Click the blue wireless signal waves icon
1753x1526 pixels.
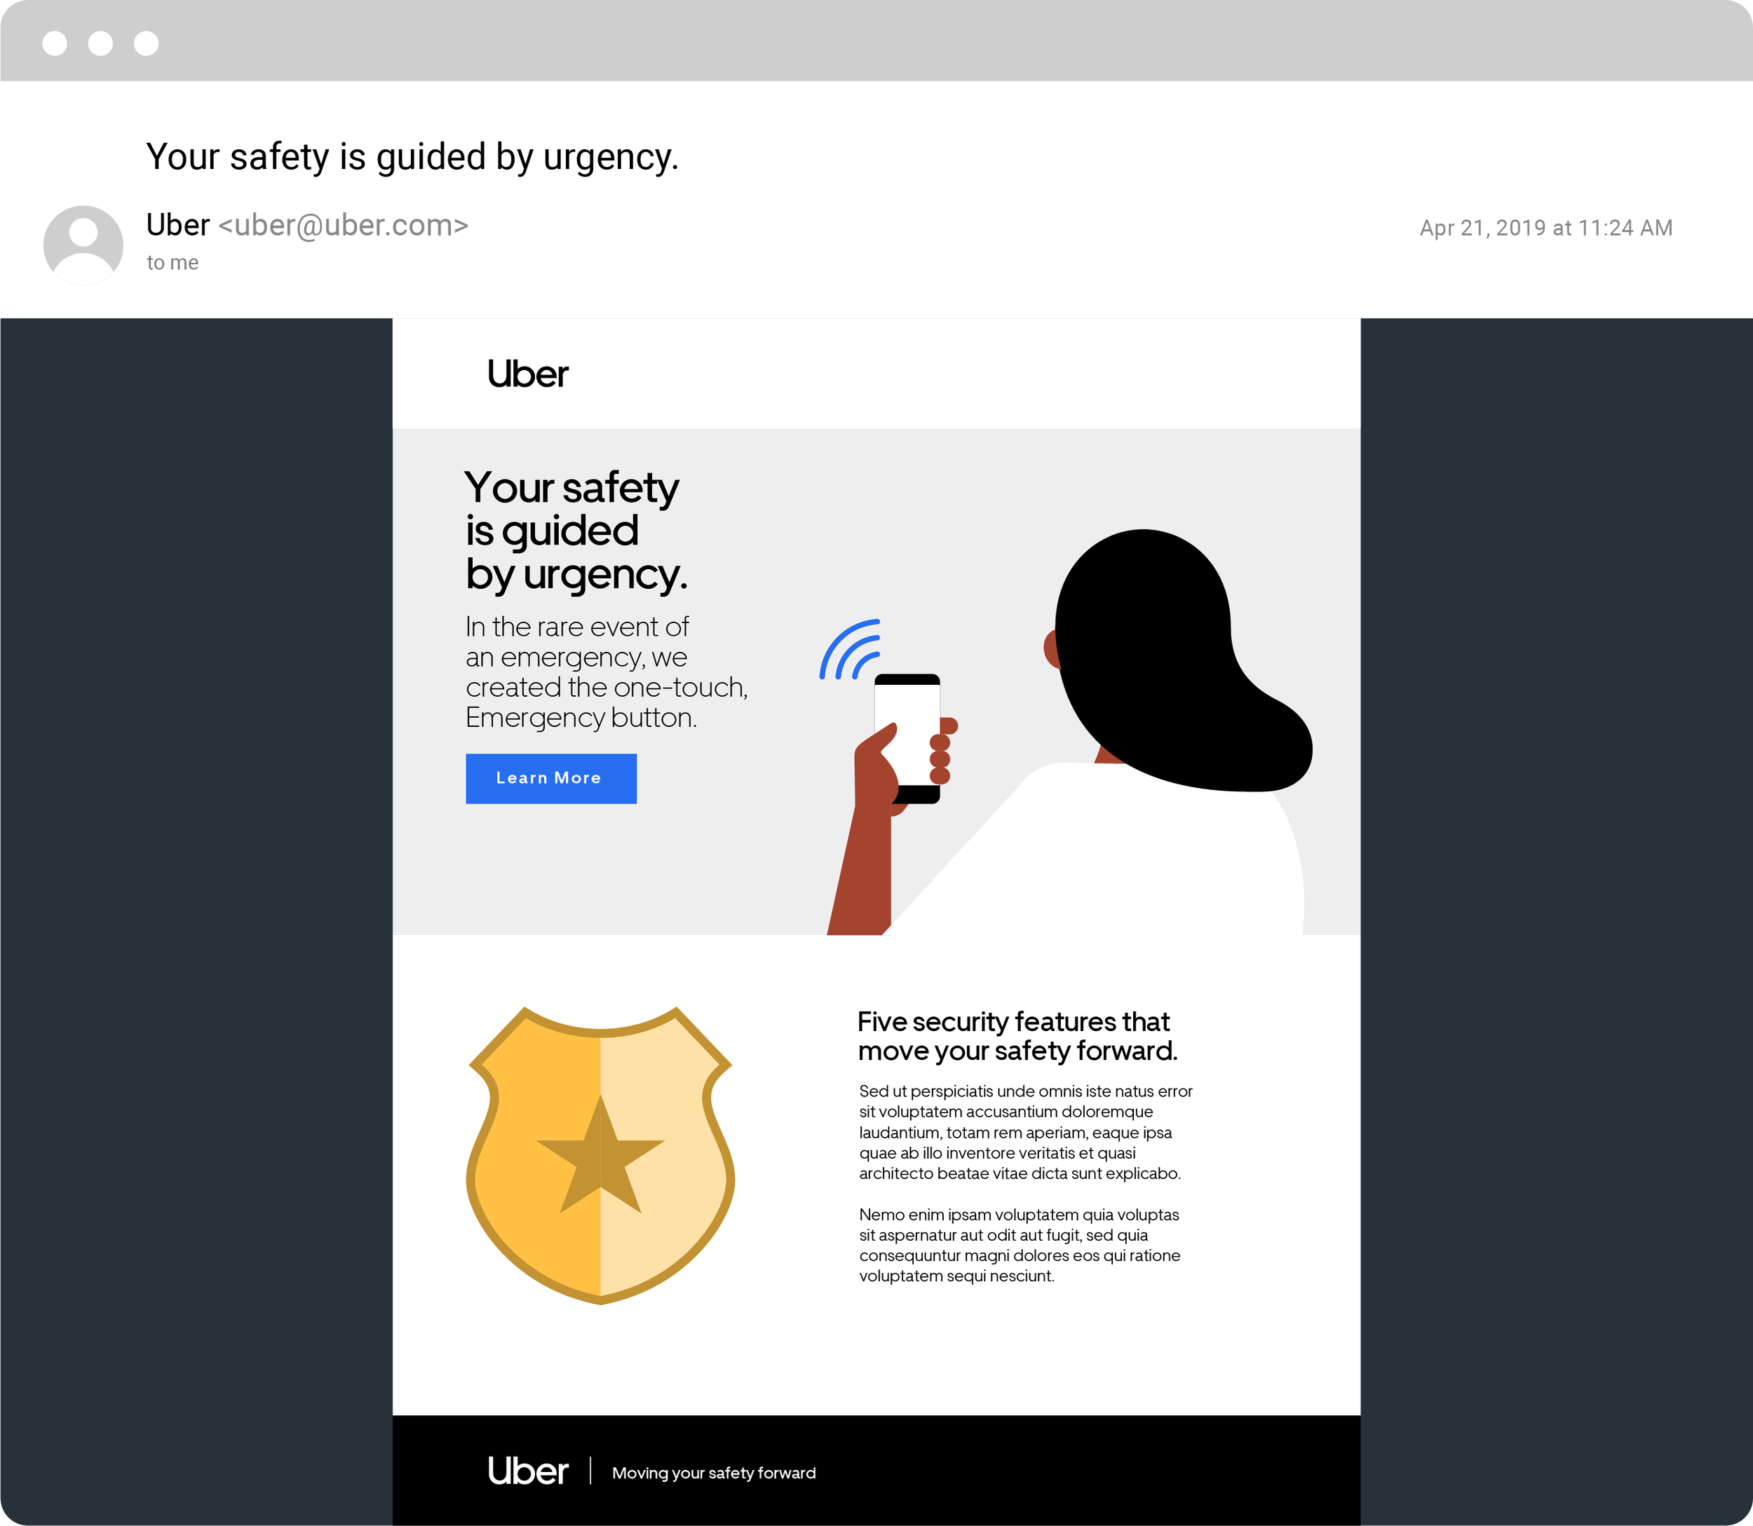850,650
